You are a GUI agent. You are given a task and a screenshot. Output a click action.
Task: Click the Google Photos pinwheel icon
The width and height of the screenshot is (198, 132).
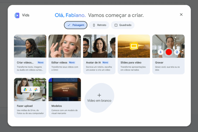[x=36, y=90]
